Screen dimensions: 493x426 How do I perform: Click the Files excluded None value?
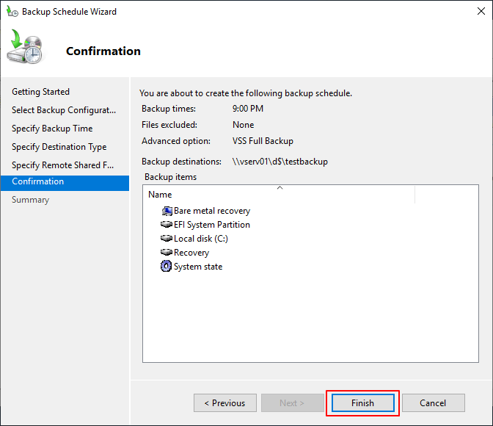tap(243, 125)
